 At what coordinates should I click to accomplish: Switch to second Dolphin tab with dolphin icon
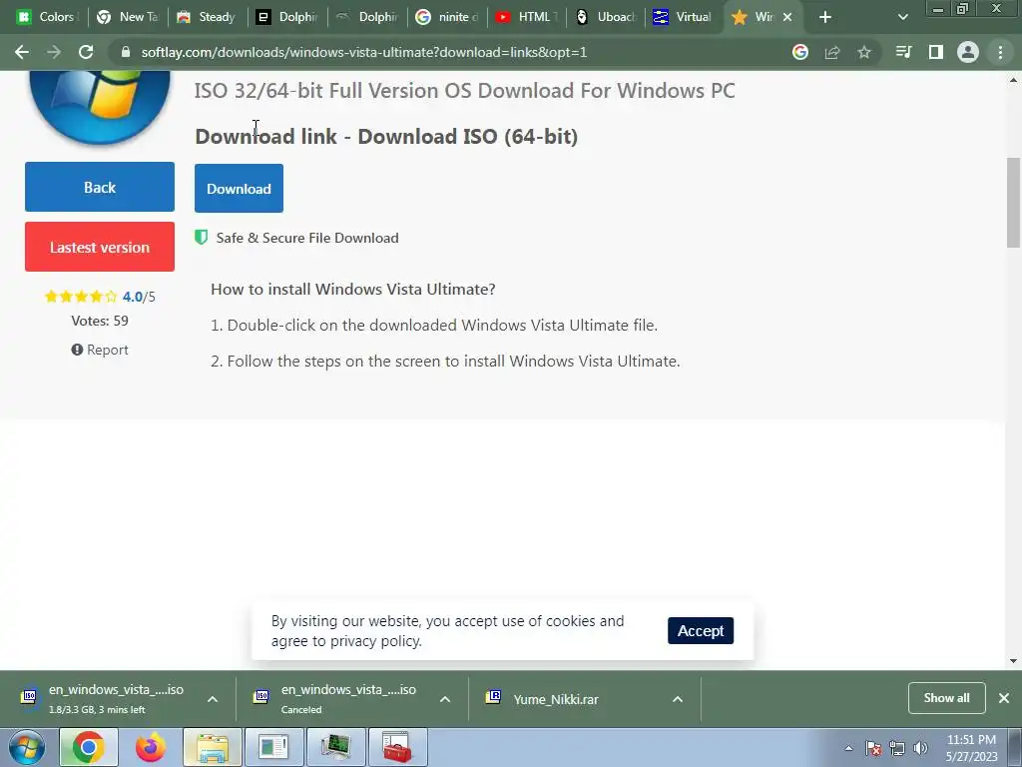click(x=367, y=17)
